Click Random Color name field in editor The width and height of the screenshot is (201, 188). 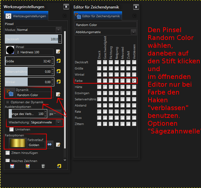point(106,25)
